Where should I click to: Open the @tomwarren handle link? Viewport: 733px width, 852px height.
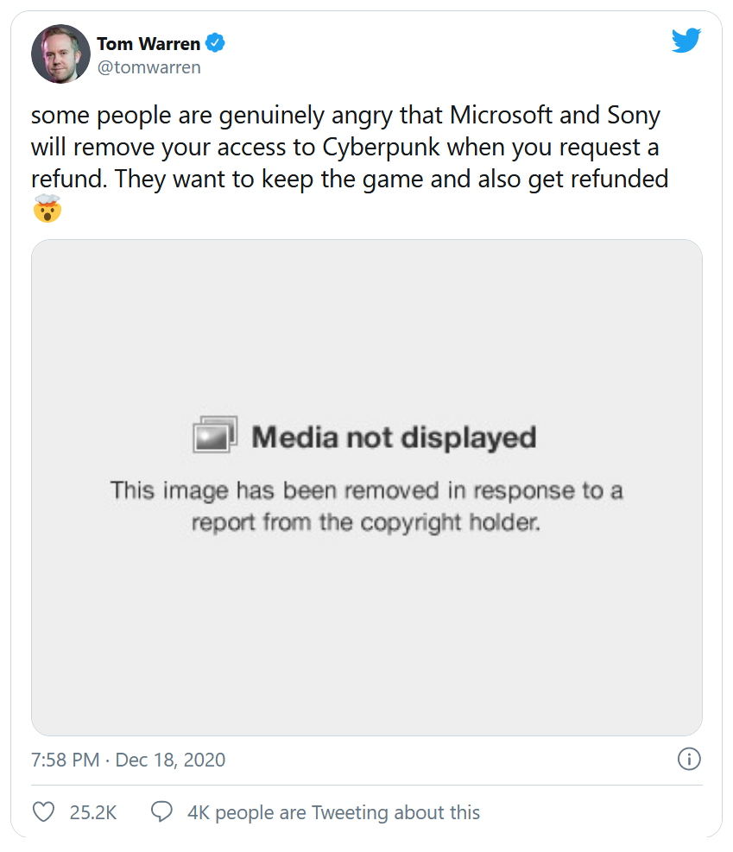click(x=148, y=67)
